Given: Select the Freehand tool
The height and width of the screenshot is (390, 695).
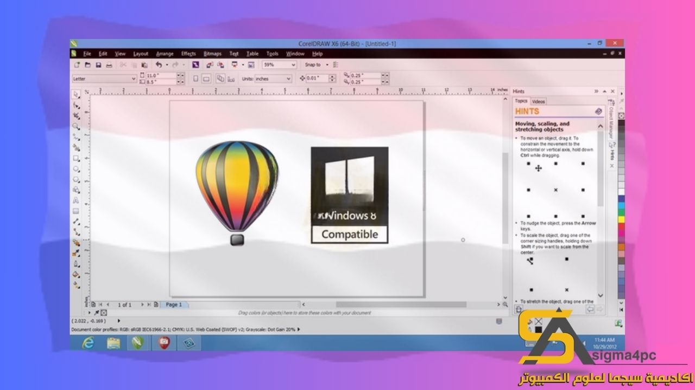Looking at the screenshot, I should pos(76,136).
